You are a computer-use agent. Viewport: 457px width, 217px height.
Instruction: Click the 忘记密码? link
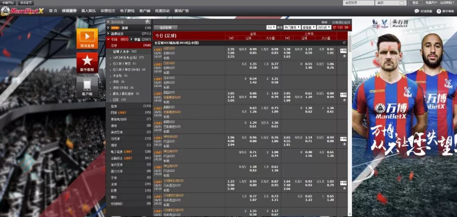point(447,3)
